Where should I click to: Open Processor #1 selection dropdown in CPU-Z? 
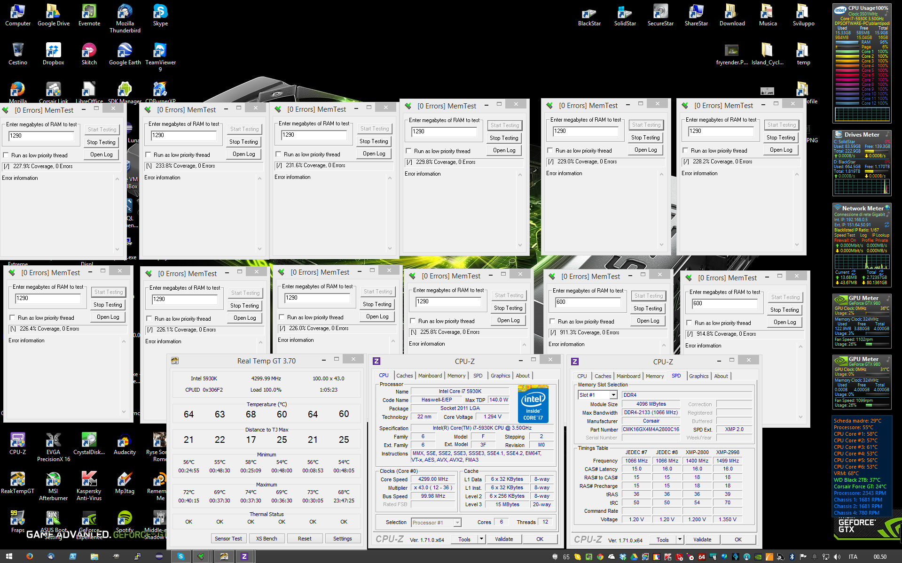(x=457, y=522)
